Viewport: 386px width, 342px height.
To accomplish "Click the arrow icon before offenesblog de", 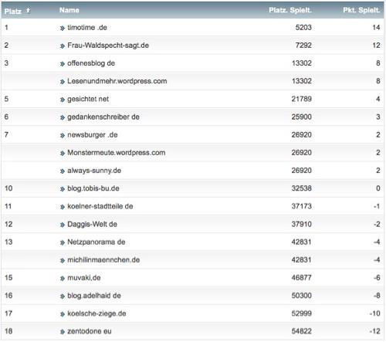I will pos(63,64).
